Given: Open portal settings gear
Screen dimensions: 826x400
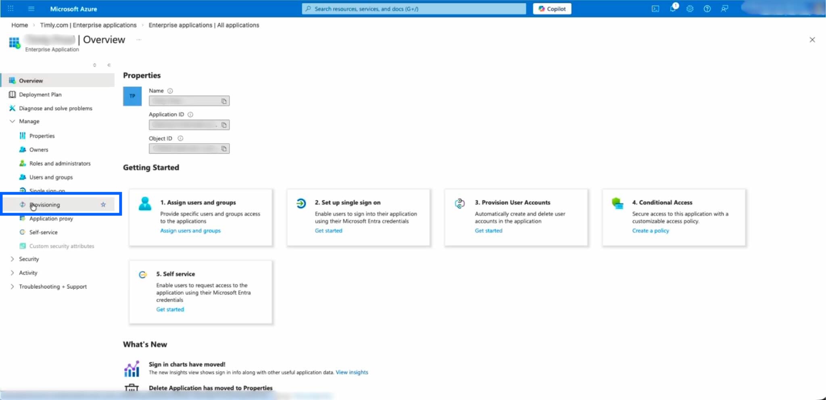Looking at the screenshot, I should click(690, 8).
